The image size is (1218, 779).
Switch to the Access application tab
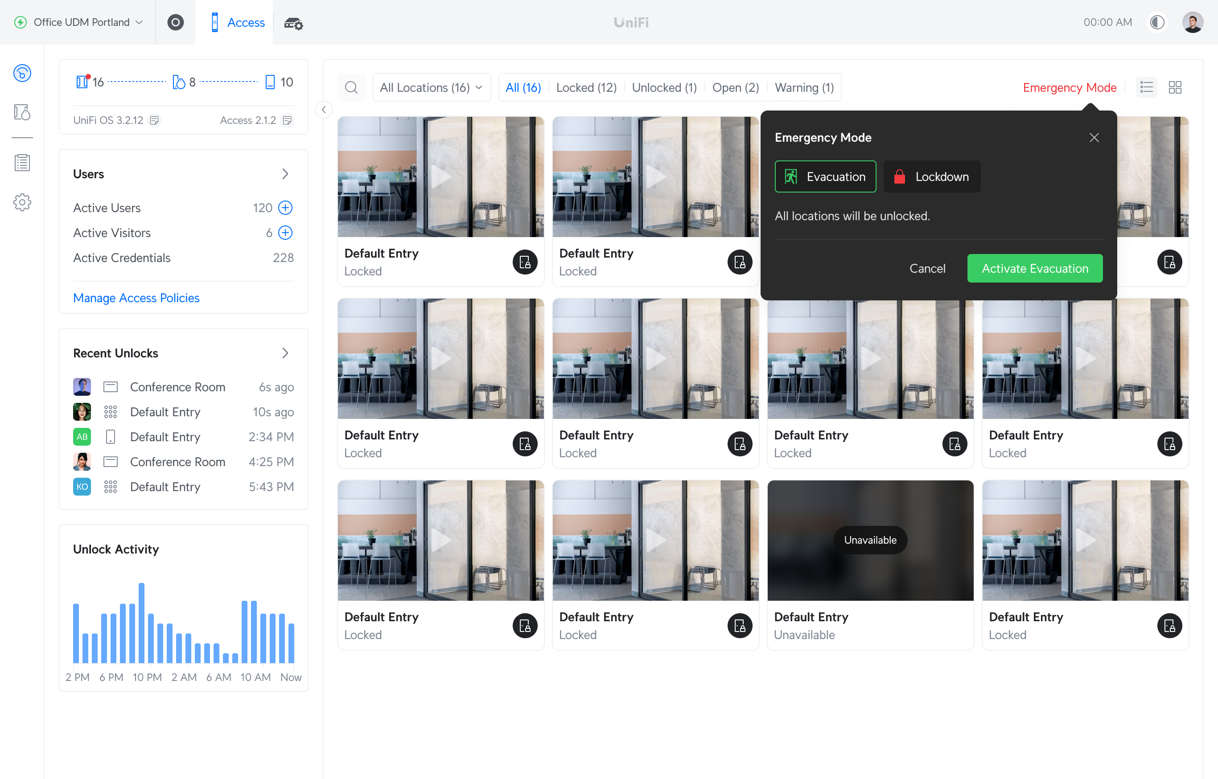pos(234,22)
